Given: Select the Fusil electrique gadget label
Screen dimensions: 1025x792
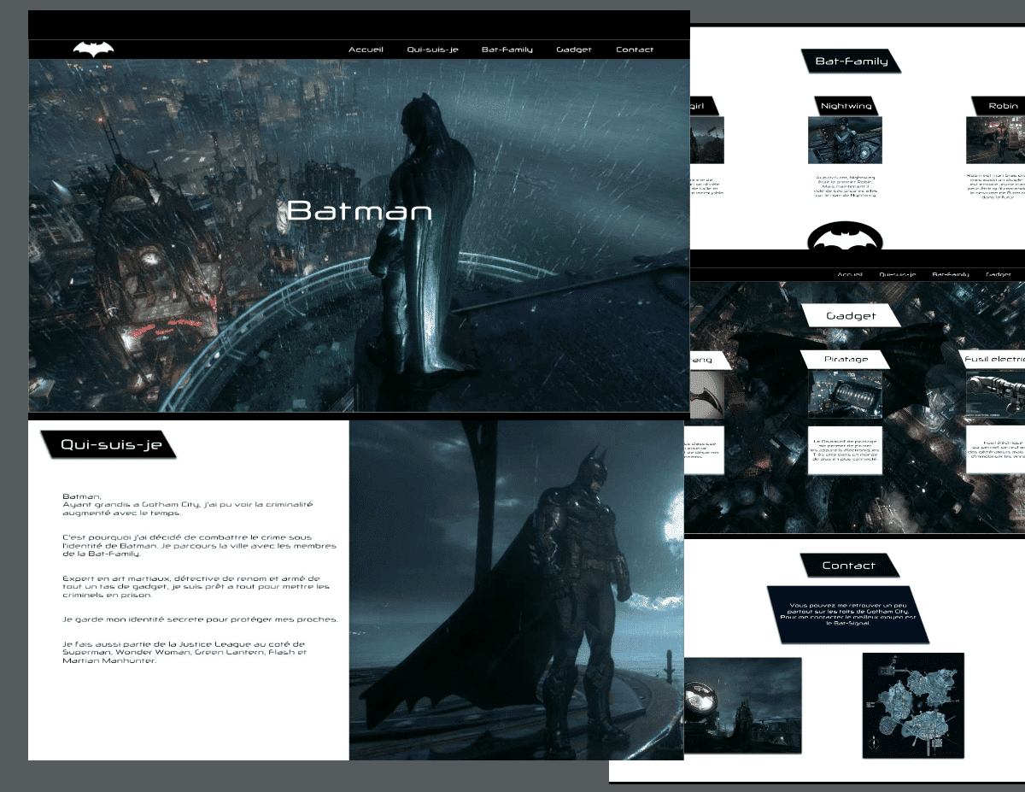Looking at the screenshot, I should pos(993,360).
